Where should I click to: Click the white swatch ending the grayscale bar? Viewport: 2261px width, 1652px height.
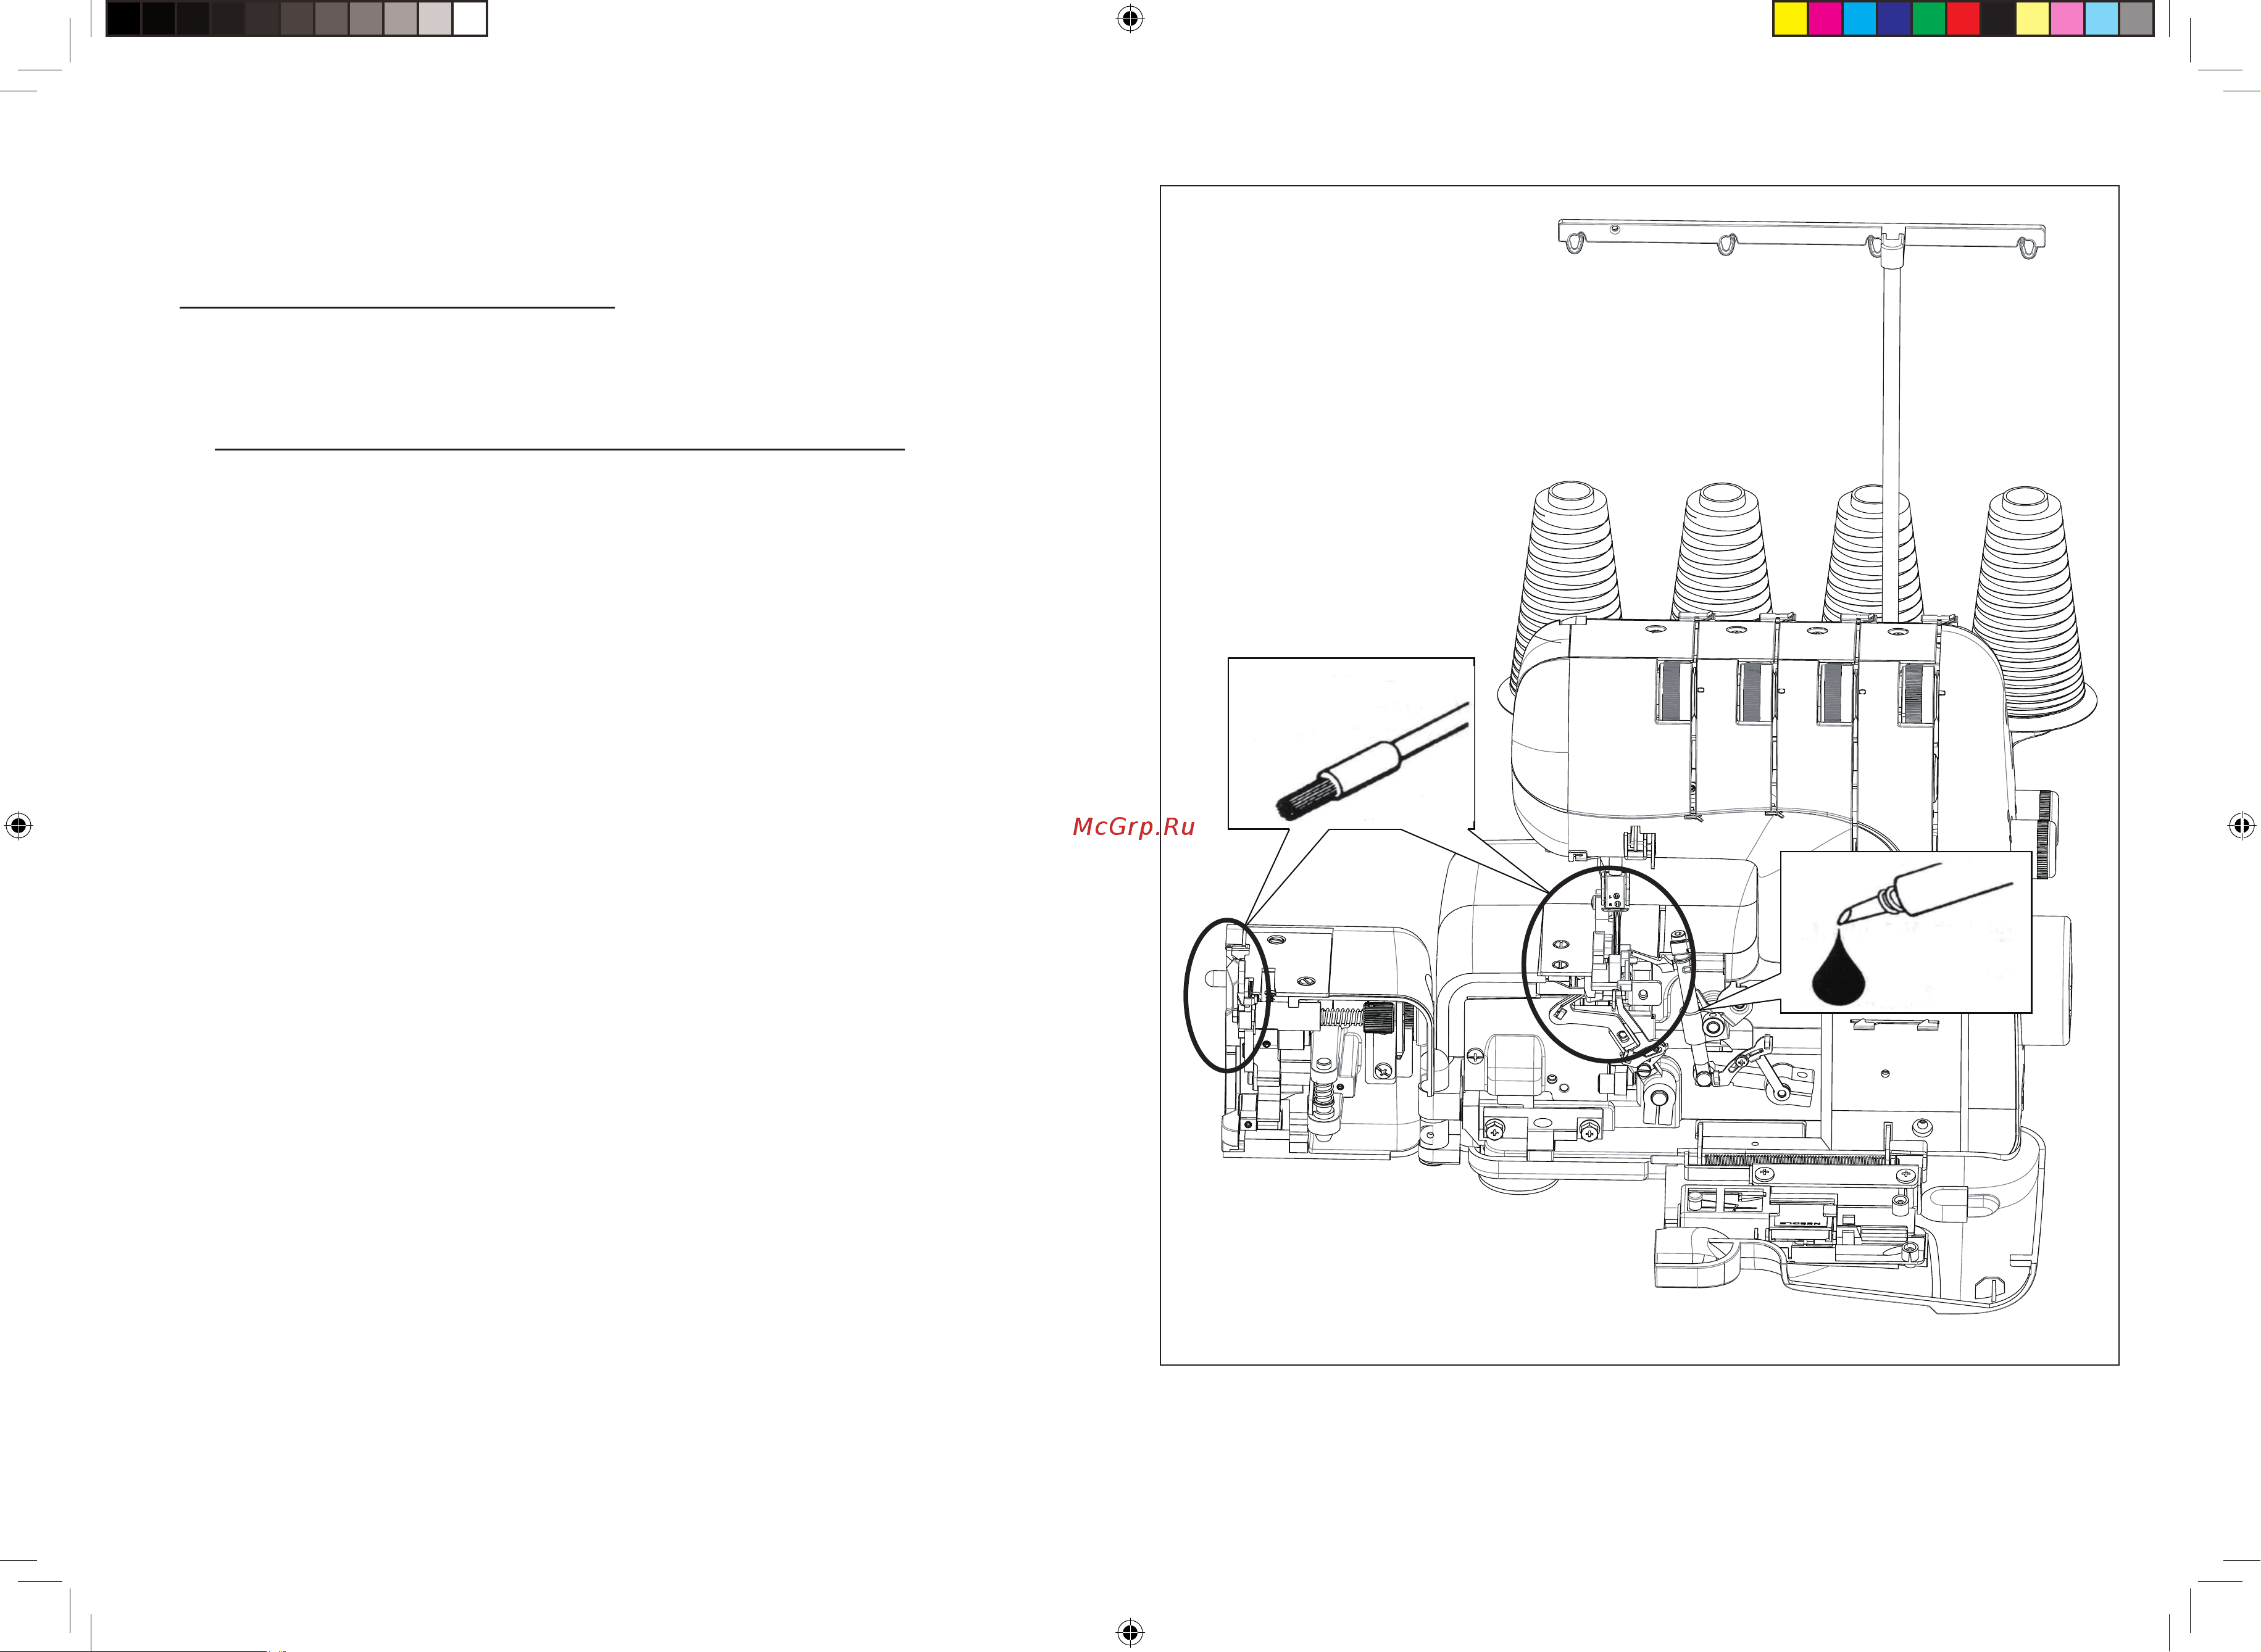click(x=469, y=19)
